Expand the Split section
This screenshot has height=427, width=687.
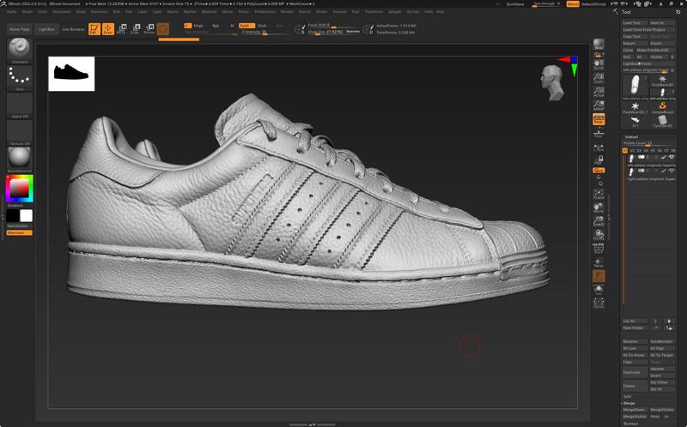(628, 396)
